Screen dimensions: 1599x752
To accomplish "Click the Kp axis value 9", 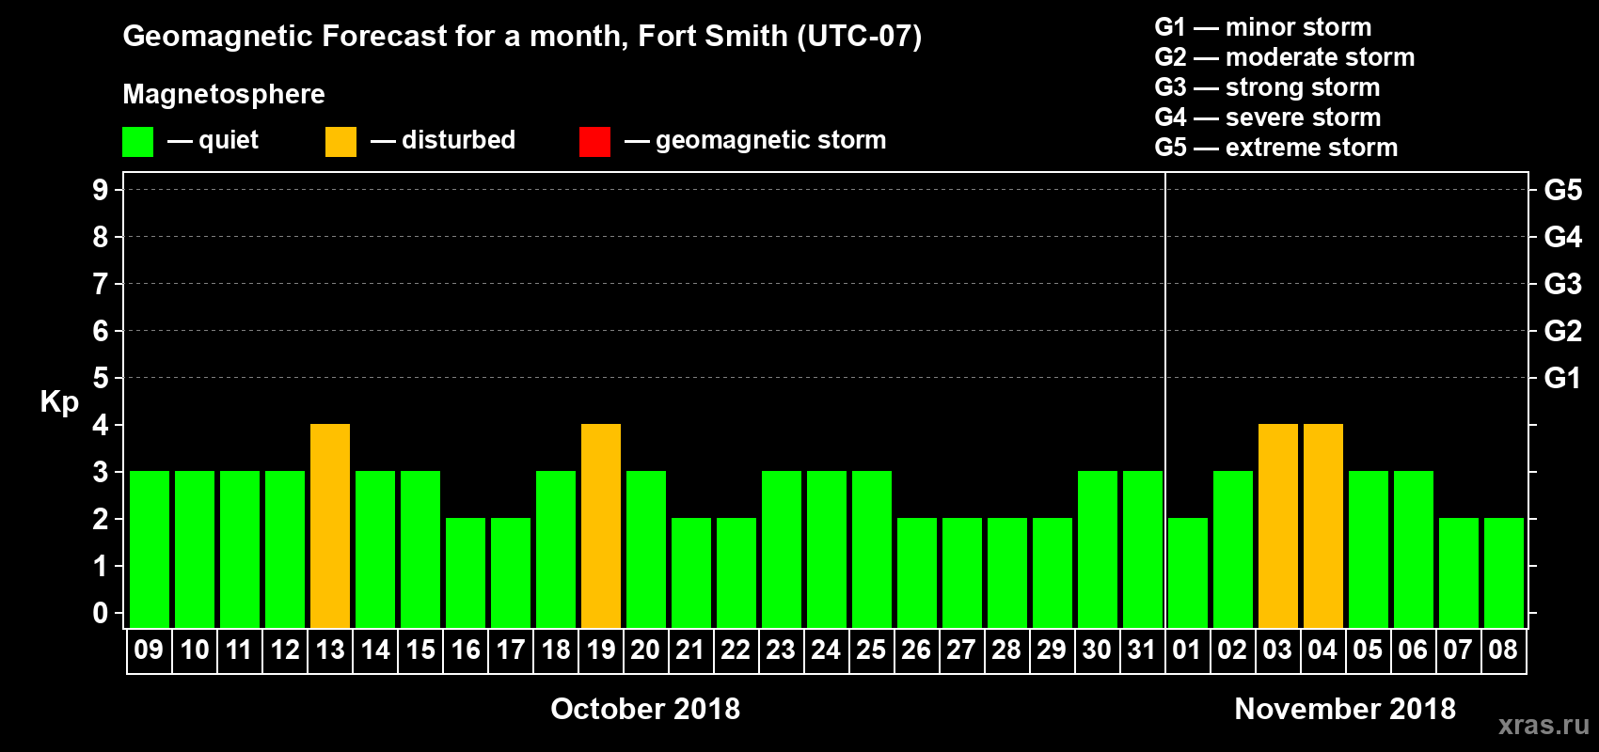I will pyautogui.click(x=101, y=190).
